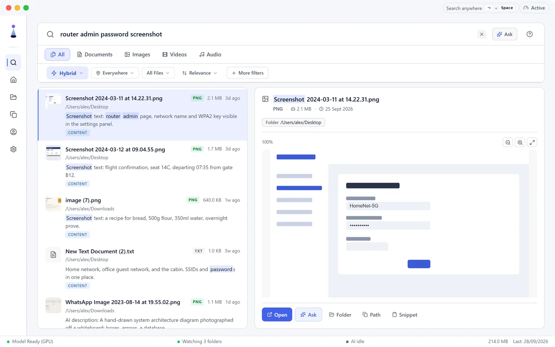555x347 pixels.
Task: Zoom in on the image preview
Action: pyautogui.click(x=520, y=142)
